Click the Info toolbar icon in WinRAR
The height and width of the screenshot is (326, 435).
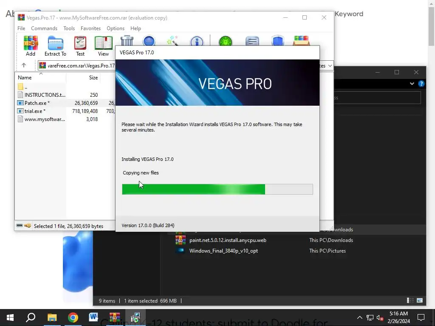[197, 41]
